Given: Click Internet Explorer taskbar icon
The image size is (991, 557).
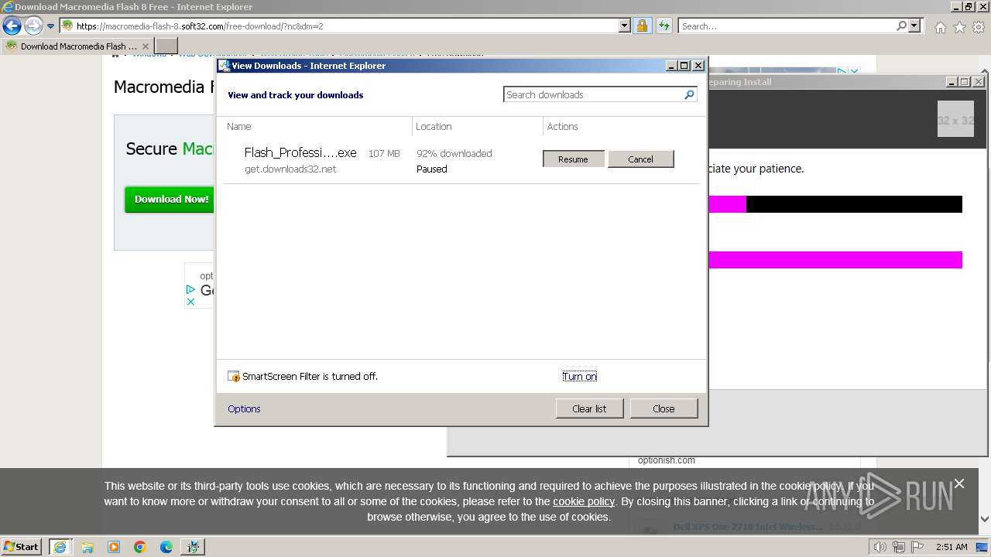Looking at the screenshot, I should pos(60,547).
